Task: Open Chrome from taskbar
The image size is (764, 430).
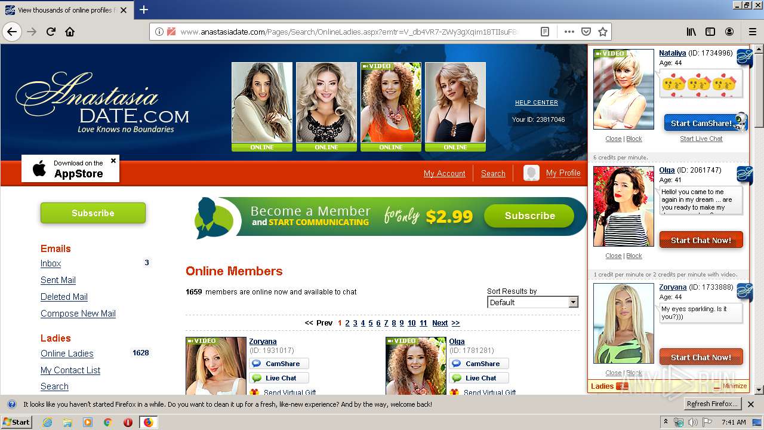Action: [x=107, y=422]
